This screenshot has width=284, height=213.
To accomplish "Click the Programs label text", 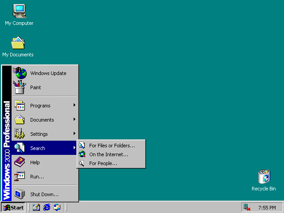I will 40,106.
